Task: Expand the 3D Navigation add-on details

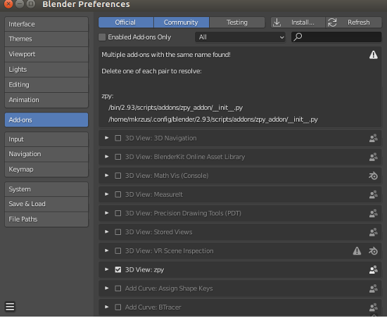Action: [x=107, y=138]
